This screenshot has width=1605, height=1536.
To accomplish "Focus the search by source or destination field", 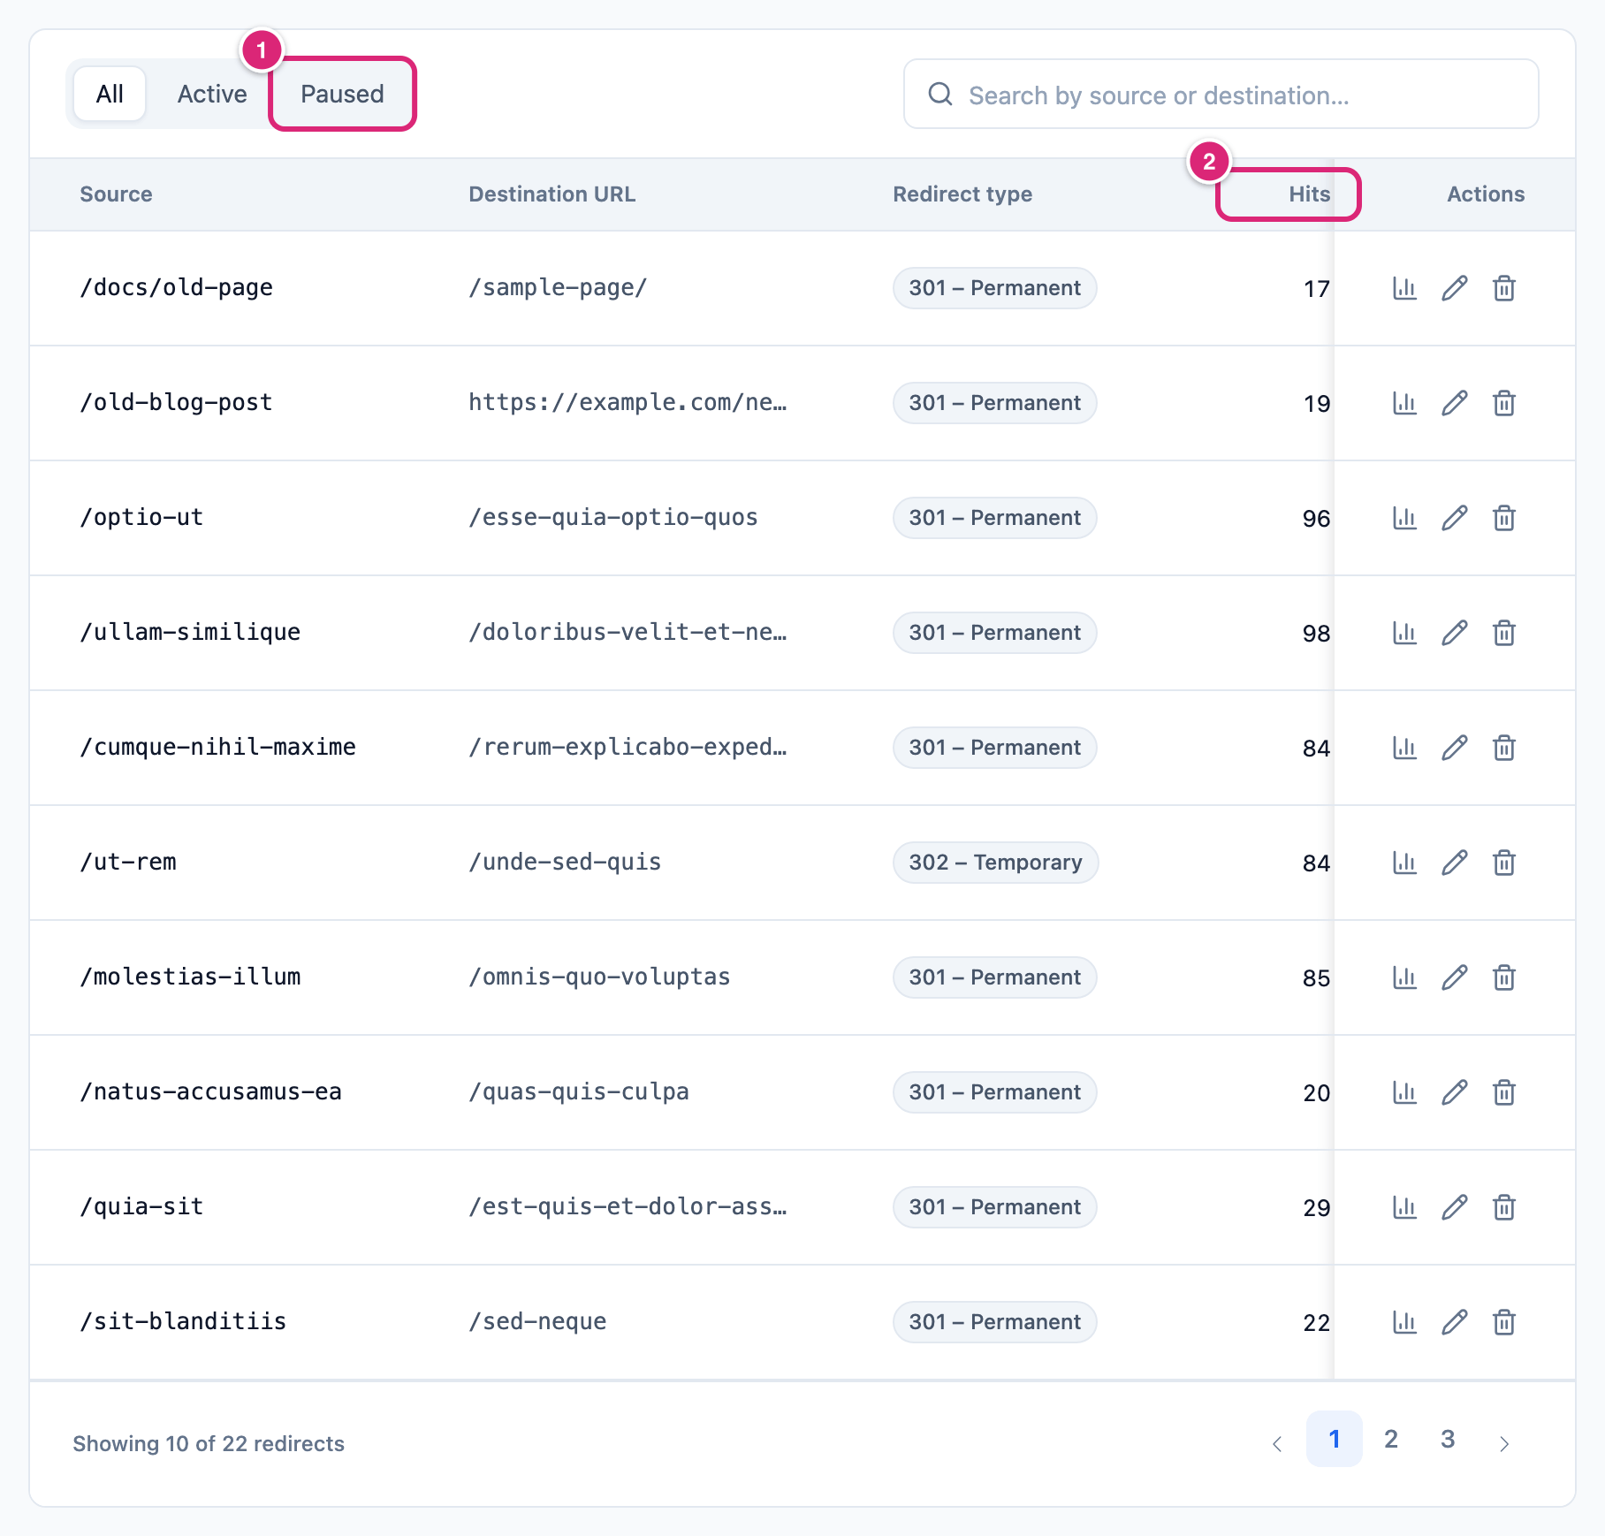I will point(1221,94).
